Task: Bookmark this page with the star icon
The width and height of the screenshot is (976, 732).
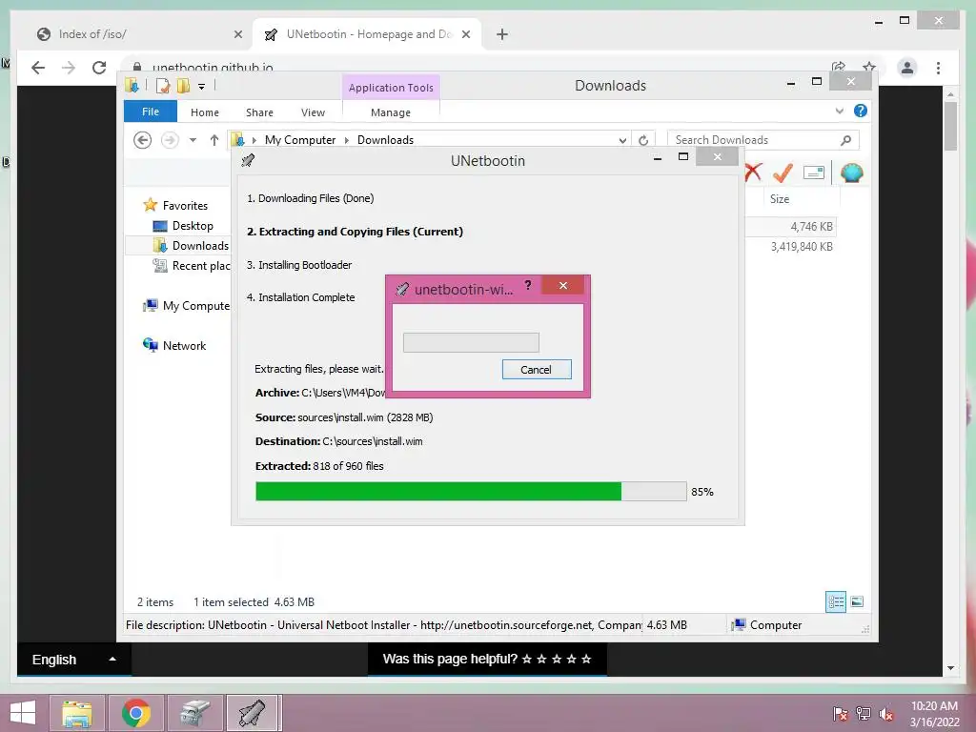Action: click(x=869, y=67)
